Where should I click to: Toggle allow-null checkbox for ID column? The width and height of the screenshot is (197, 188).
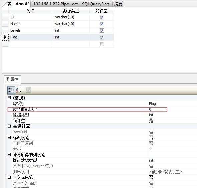[102, 17]
